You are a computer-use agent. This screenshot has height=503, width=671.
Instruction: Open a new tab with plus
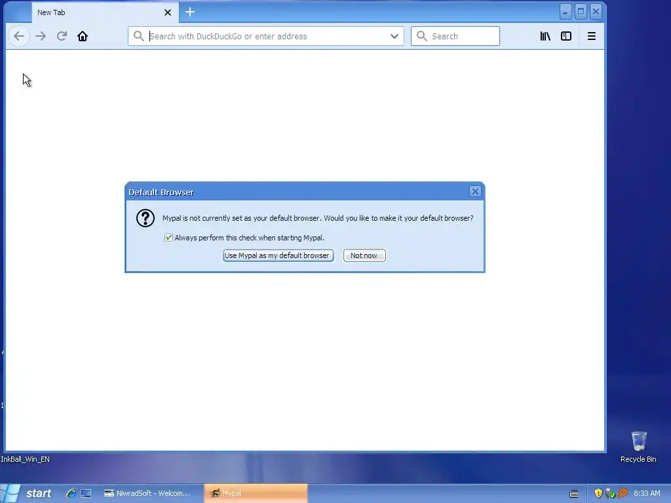tap(190, 12)
